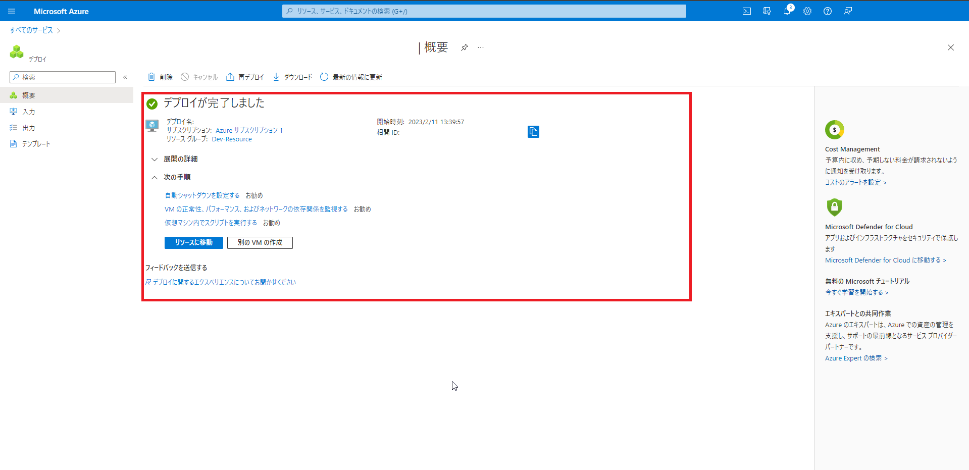Click the リソースに移動 button
969x470 pixels.
[194, 243]
